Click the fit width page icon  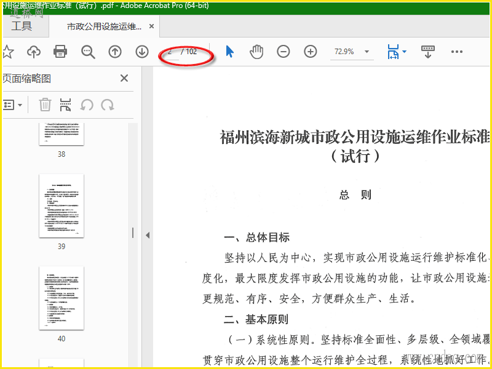tap(393, 52)
